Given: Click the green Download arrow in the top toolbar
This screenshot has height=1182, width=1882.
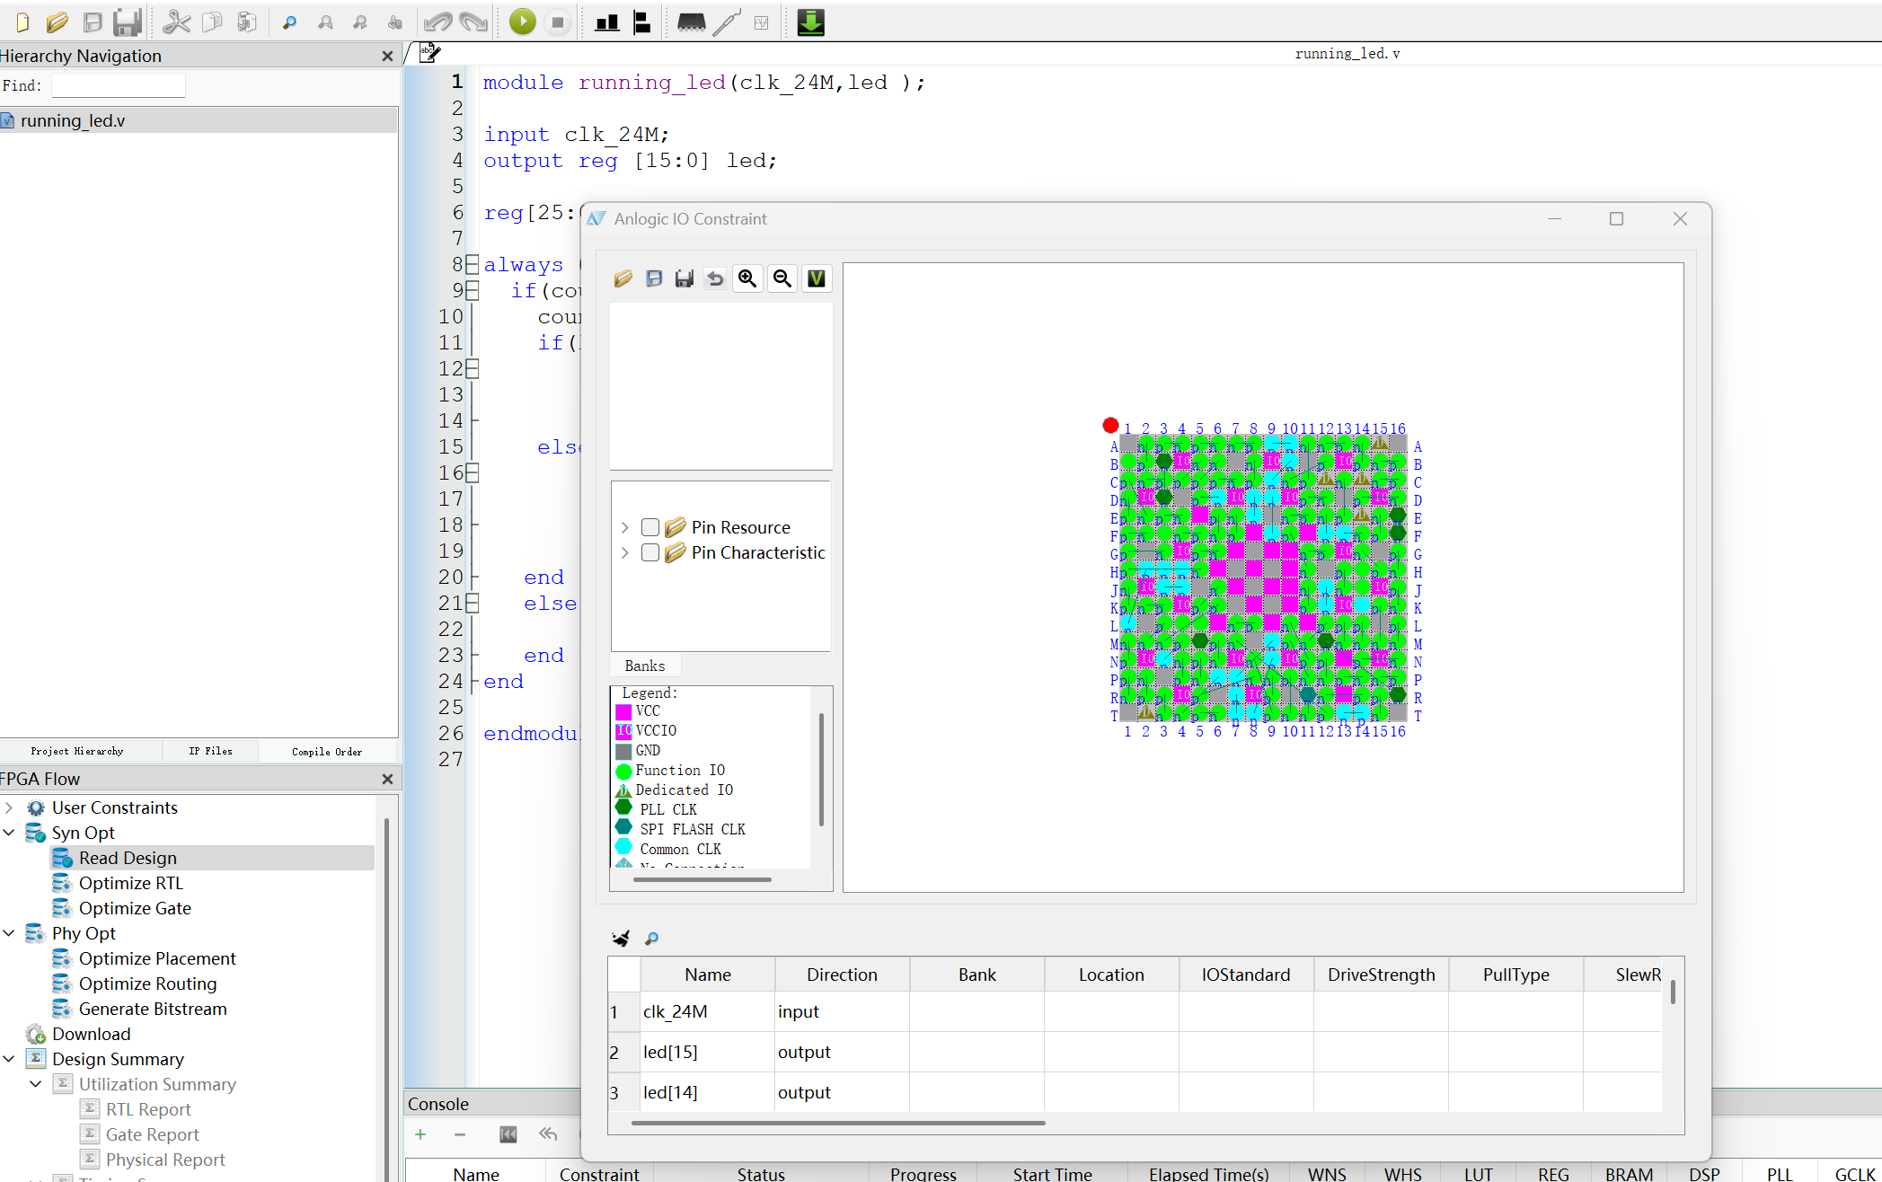Looking at the screenshot, I should click(810, 22).
